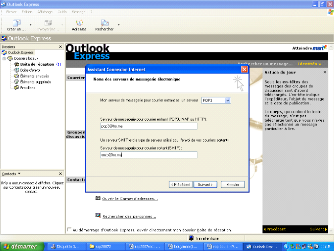
Task: Click the Annuler button
Action: pos(233,184)
